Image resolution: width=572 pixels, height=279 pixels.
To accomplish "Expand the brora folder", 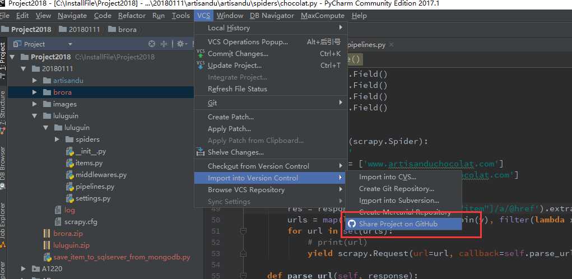I will coord(35,92).
